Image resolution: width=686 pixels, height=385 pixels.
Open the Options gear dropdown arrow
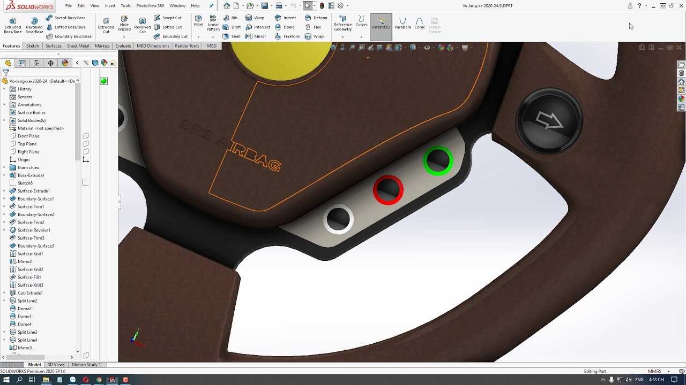tap(347, 6)
